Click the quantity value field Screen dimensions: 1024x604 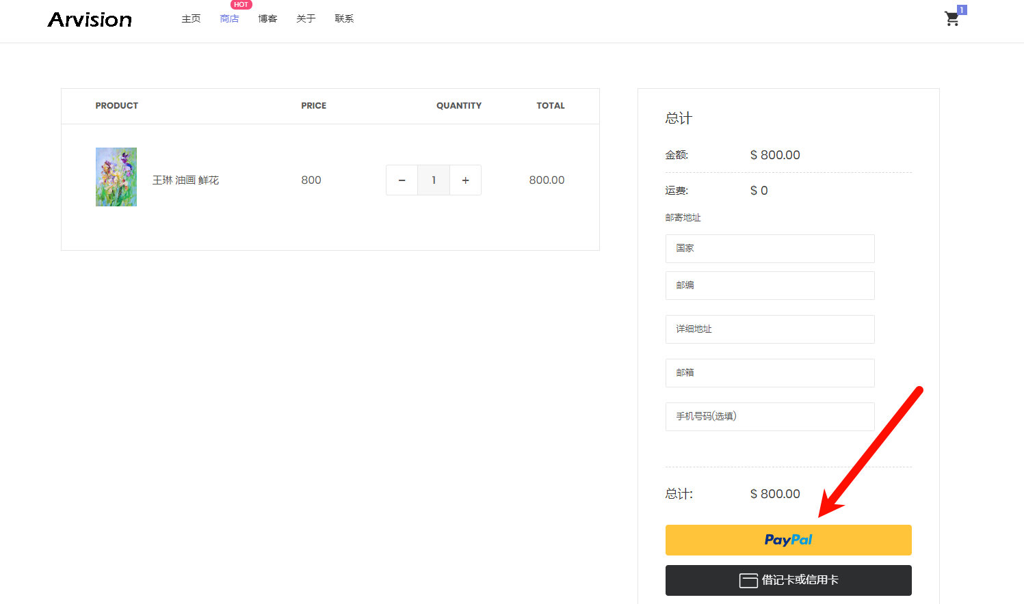434,180
